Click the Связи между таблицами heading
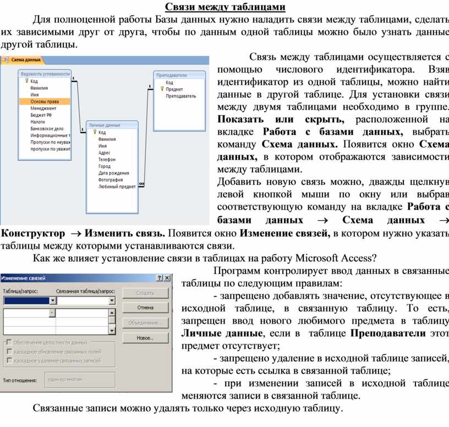449x427 pixels. (225, 7)
